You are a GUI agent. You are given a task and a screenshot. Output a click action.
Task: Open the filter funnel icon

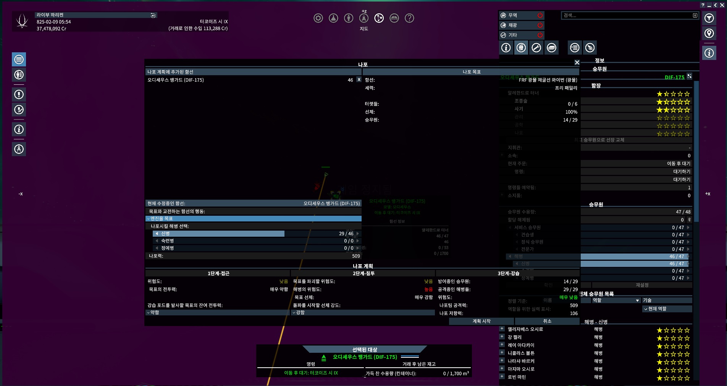(x=709, y=18)
